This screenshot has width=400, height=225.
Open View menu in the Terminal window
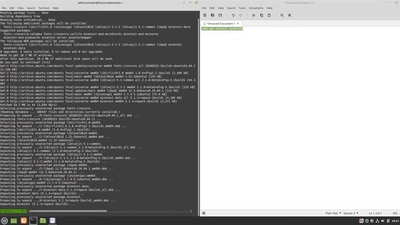(21, 8)
